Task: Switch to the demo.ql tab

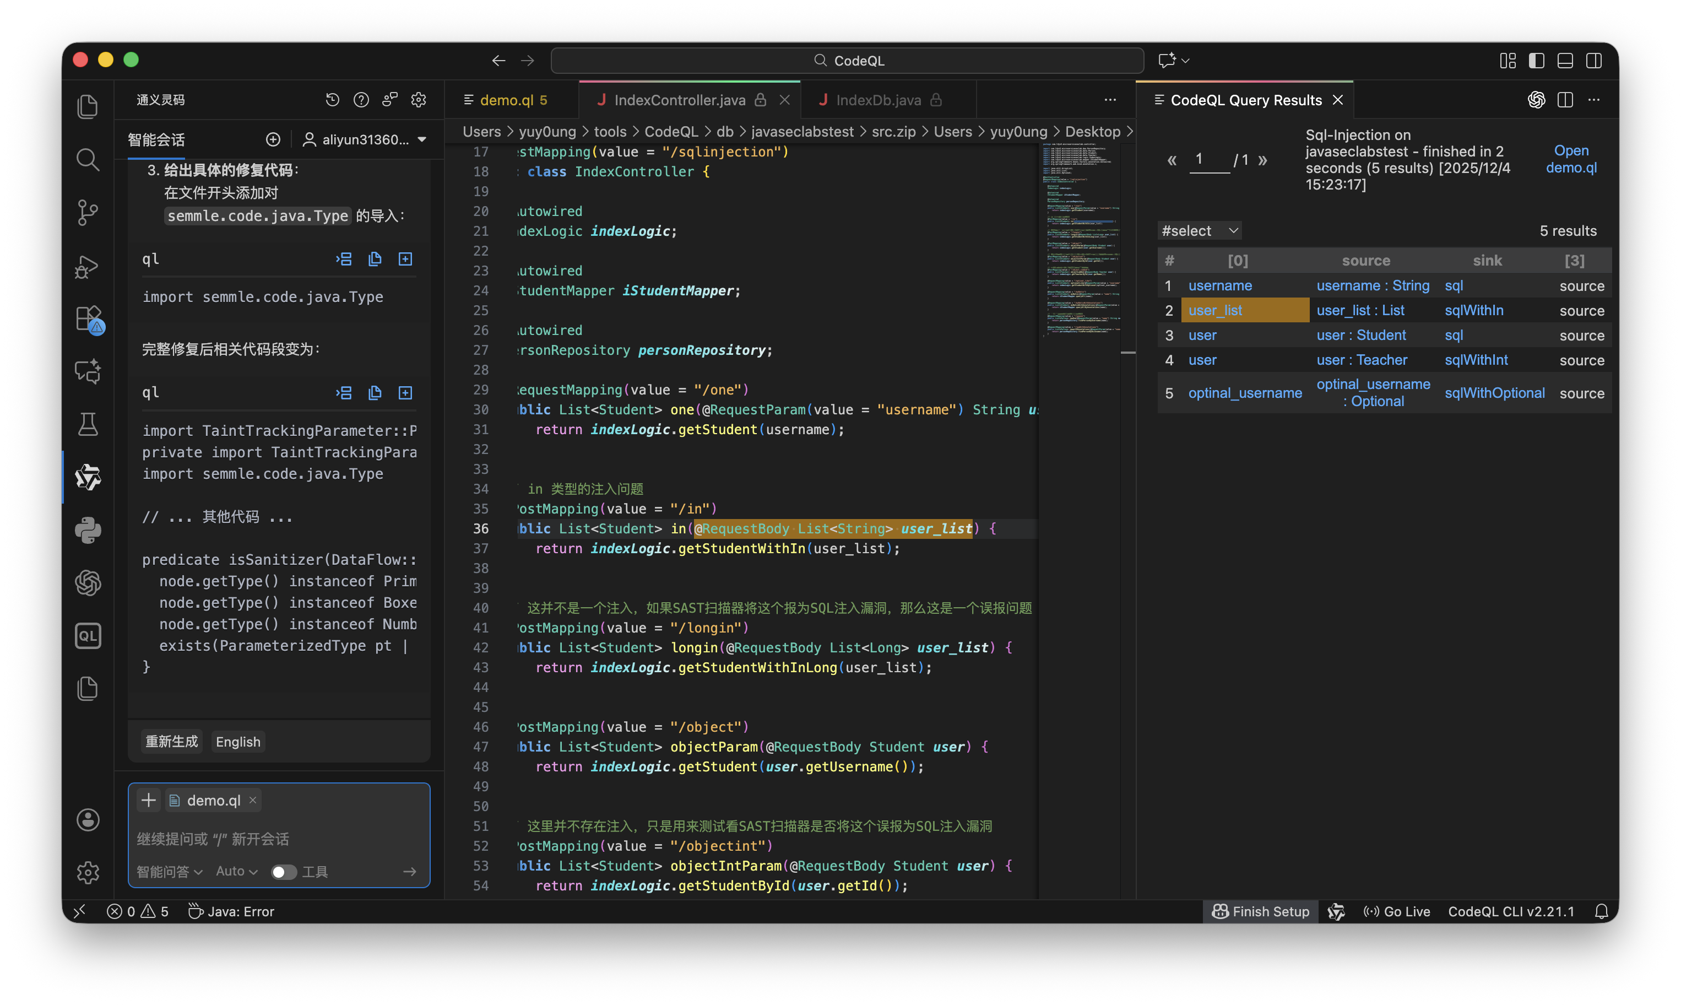Action: point(506,100)
